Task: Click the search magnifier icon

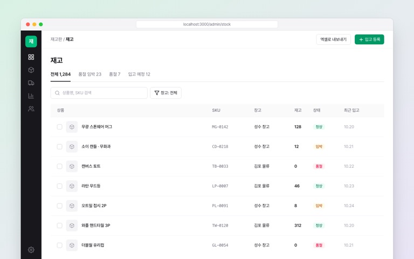Action: click(x=57, y=93)
